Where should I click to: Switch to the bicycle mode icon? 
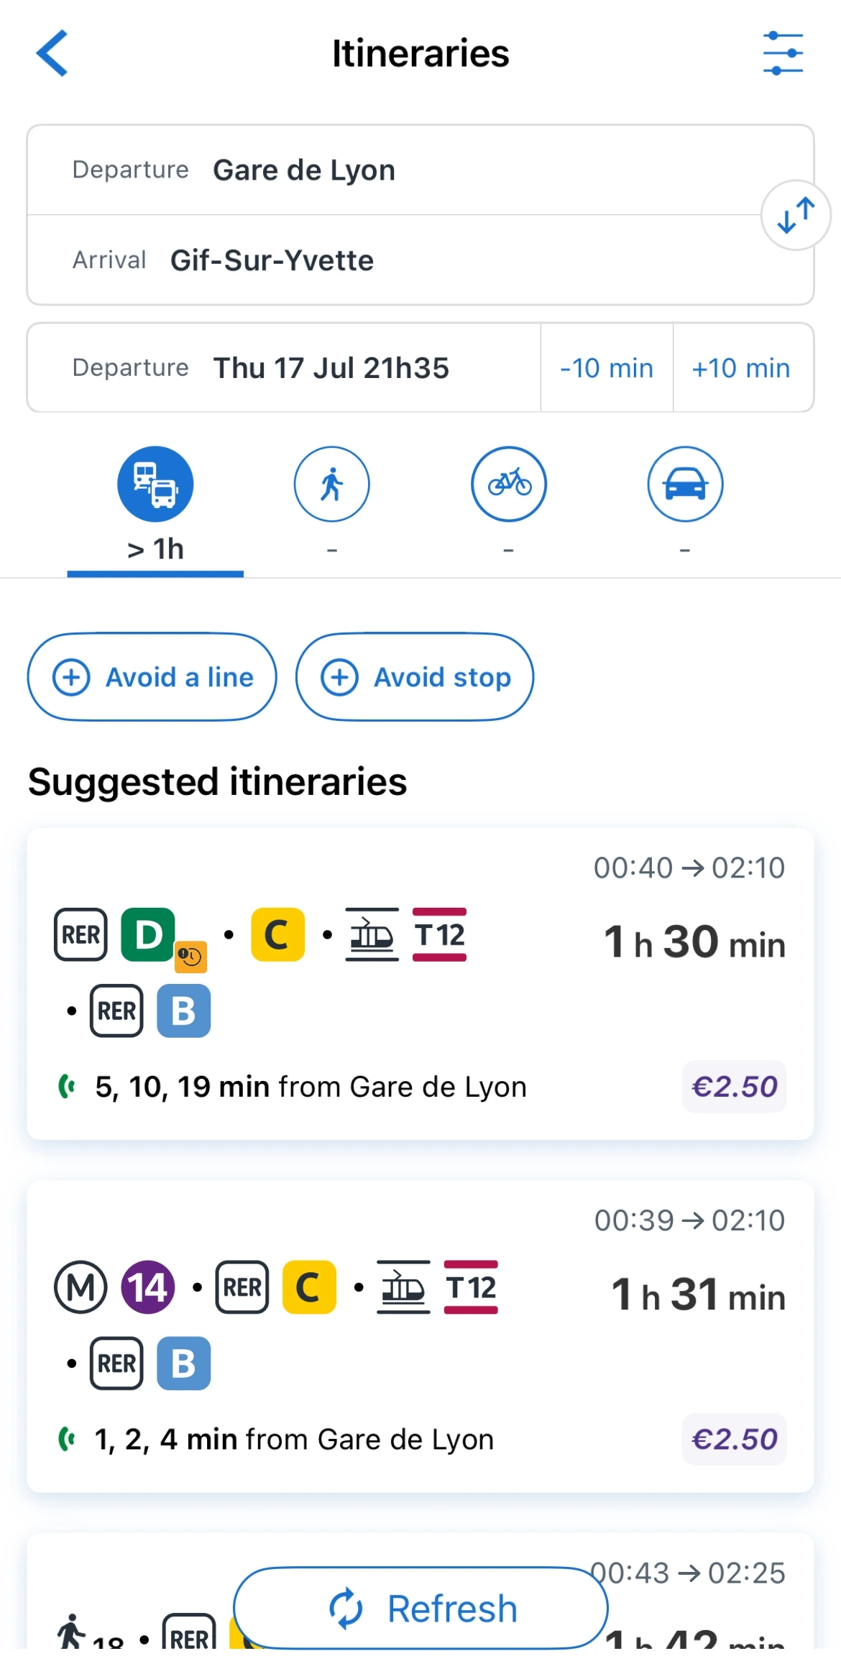click(509, 484)
